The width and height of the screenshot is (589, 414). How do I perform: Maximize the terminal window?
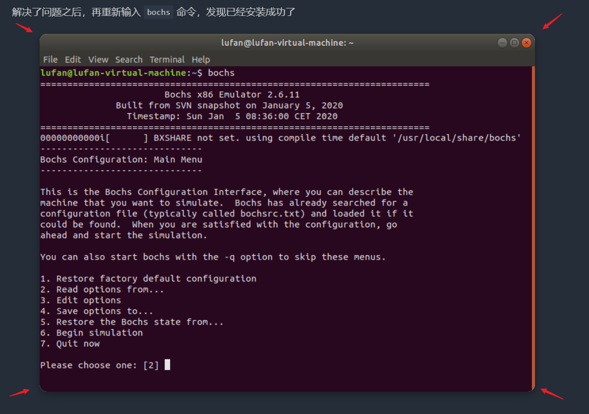514,43
